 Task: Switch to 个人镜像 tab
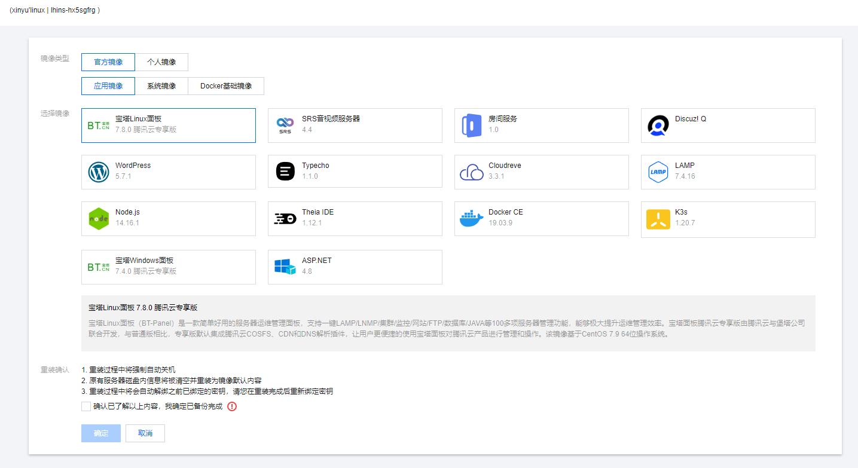tap(161, 62)
